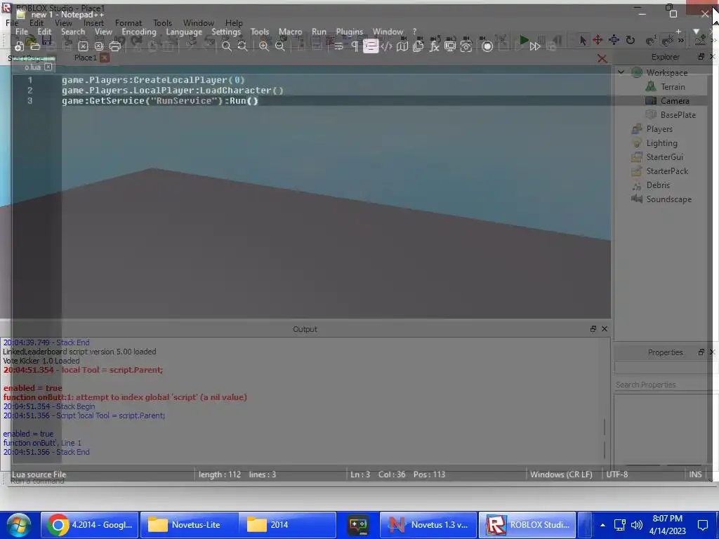
Task: Open Notepad++ Document Map icon
Action: (402, 46)
